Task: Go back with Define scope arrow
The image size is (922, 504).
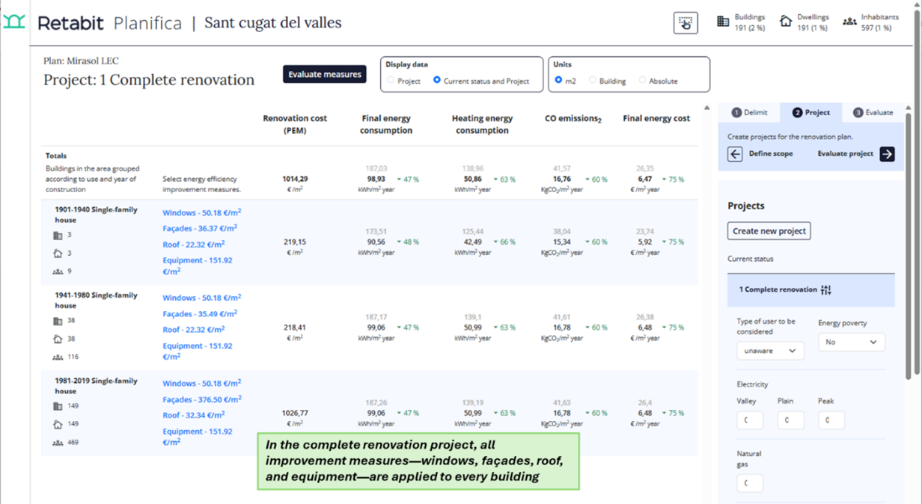Action: (x=735, y=154)
